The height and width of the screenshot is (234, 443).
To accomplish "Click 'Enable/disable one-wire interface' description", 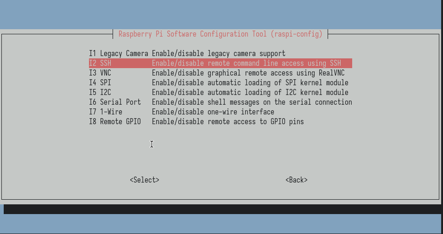I will (x=213, y=112).
